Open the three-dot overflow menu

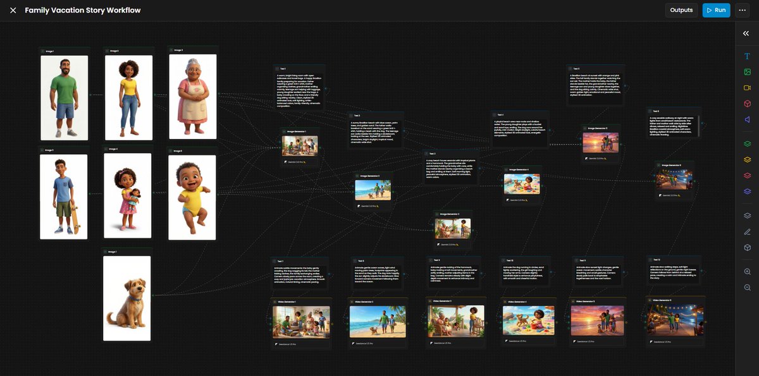742,9
